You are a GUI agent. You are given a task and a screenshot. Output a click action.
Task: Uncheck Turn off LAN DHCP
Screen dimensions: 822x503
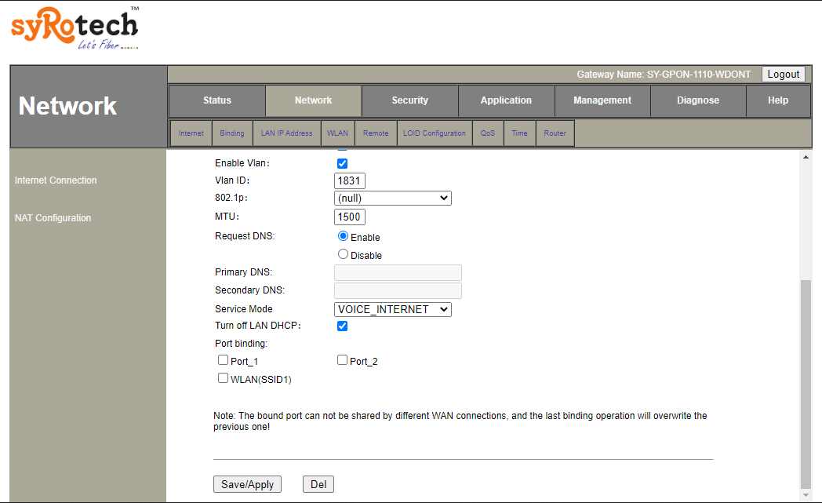pos(342,326)
